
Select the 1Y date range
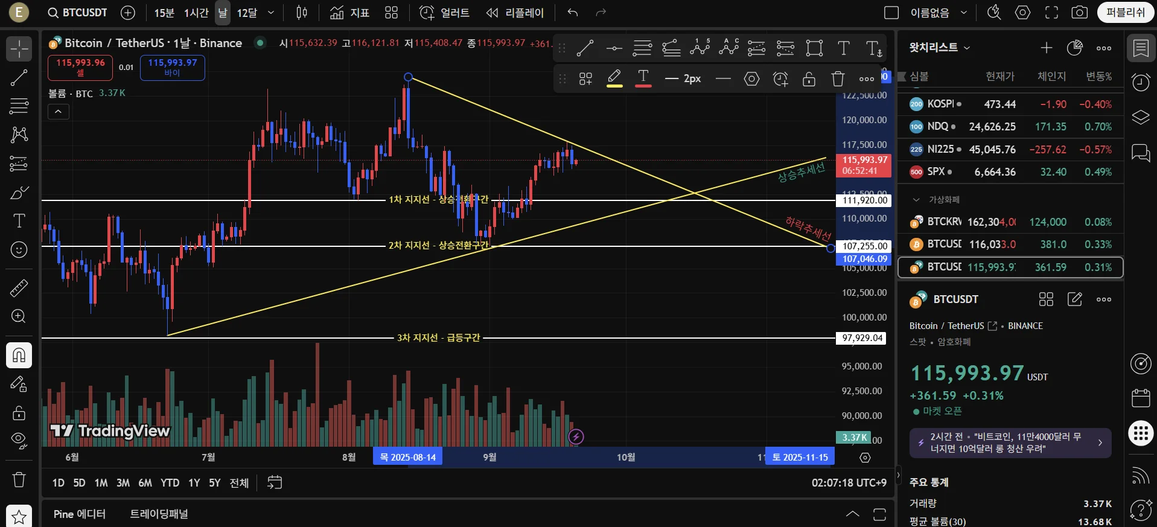tap(194, 483)
